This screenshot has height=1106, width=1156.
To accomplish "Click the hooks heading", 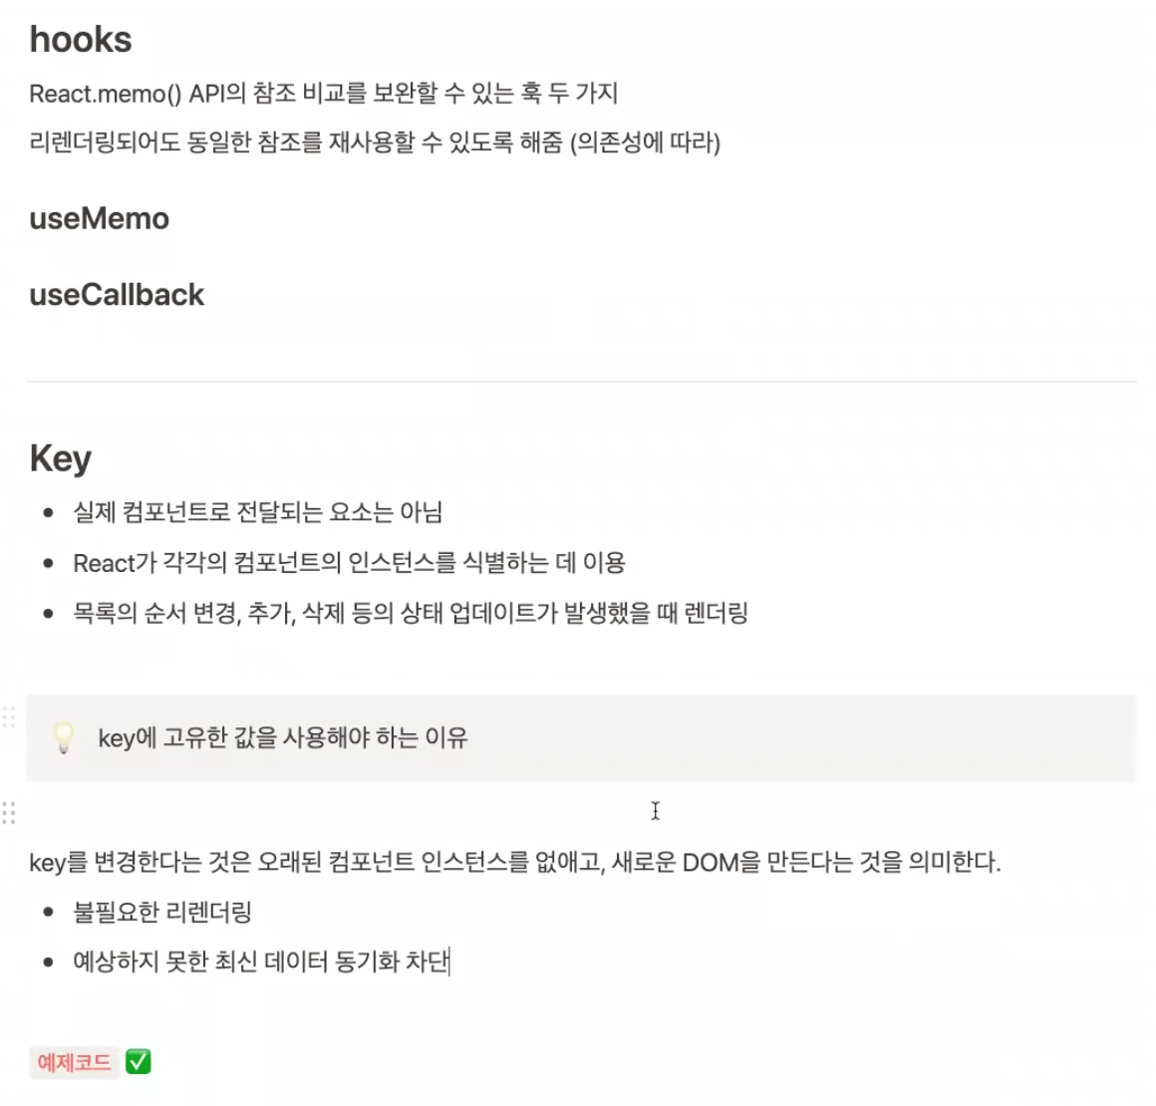I will coord(81,39).
